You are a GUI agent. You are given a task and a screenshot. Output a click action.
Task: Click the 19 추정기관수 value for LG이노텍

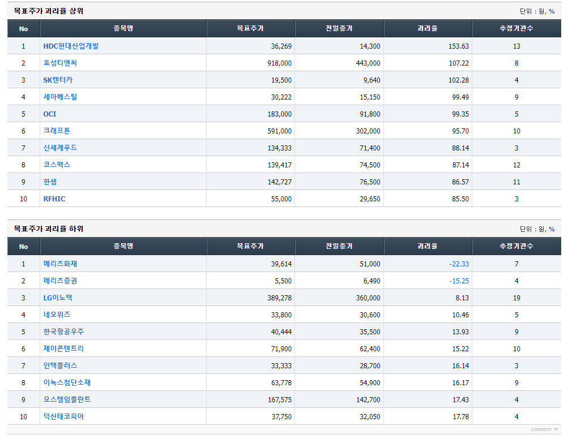(516, 298)
